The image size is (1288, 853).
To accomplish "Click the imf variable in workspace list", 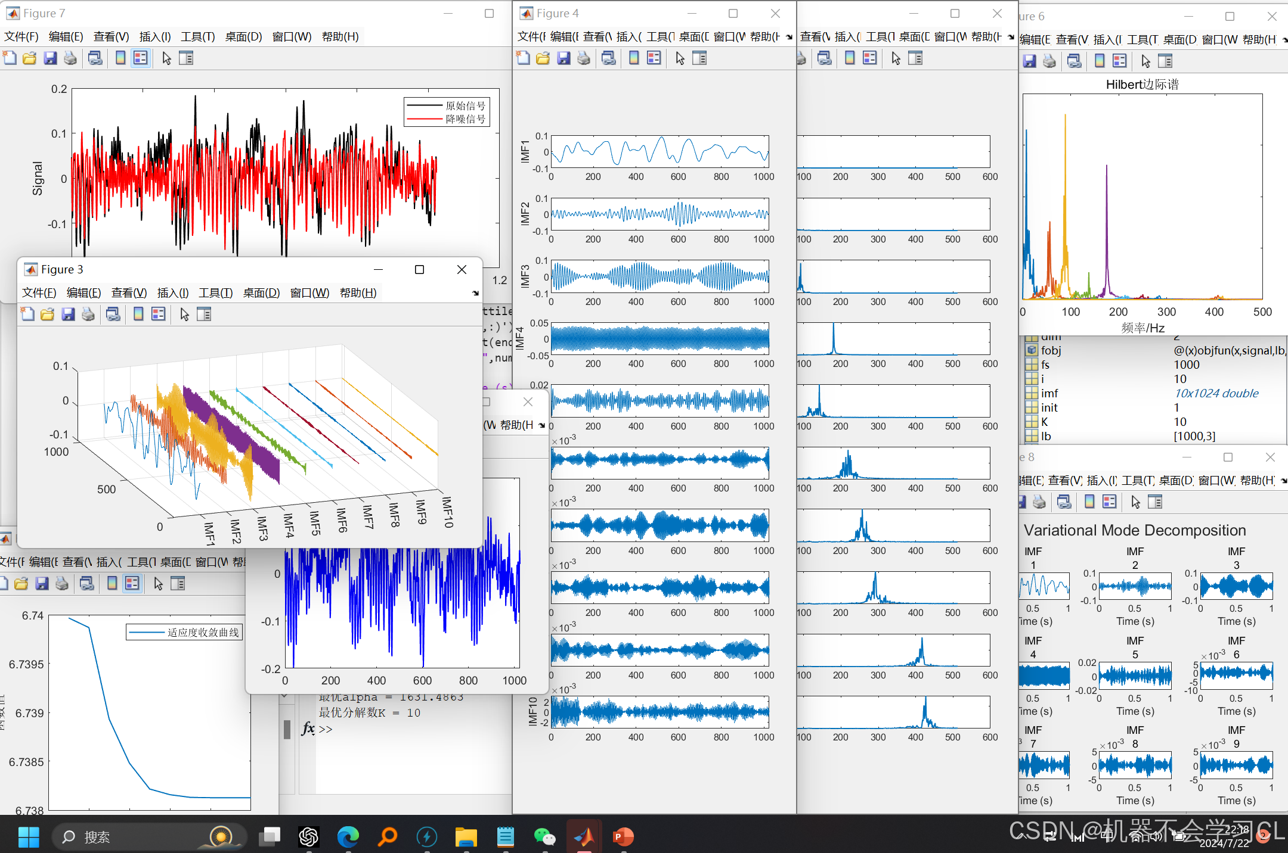I will [x=1049, y=393].
